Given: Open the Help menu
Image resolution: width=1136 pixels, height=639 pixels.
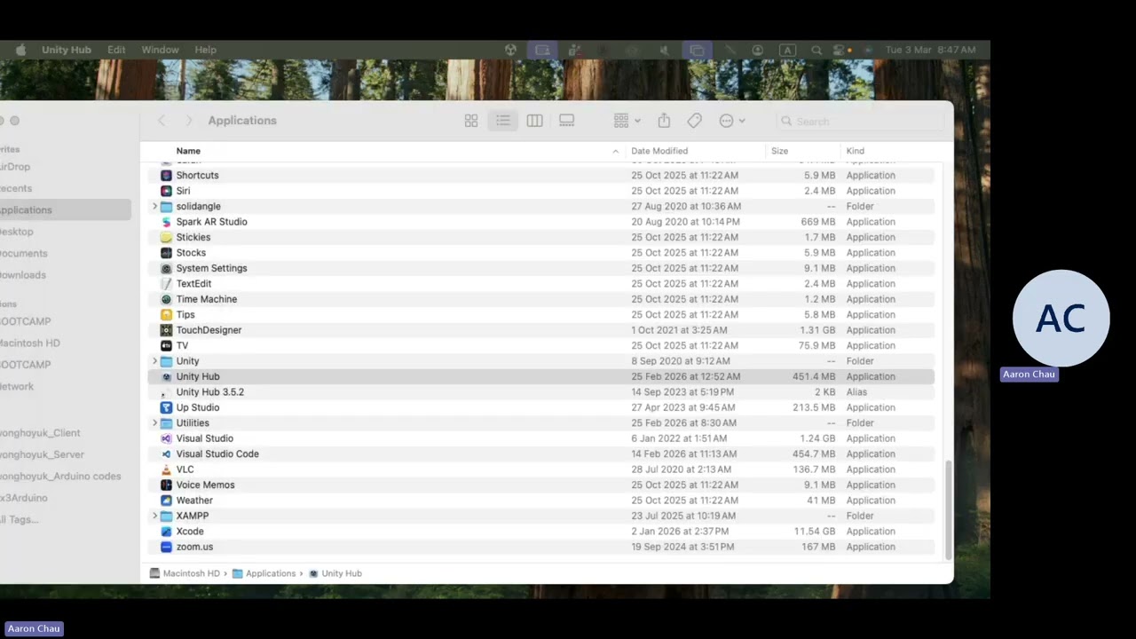Looking at the screenshot, I should [205, 50].
